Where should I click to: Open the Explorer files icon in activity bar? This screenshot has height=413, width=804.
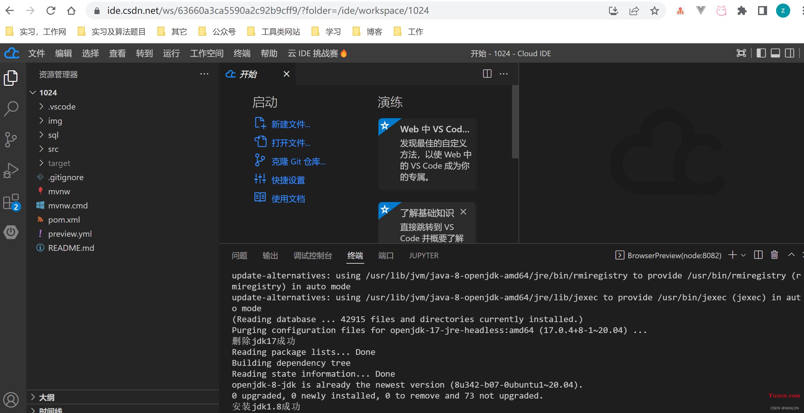[11, 78]
